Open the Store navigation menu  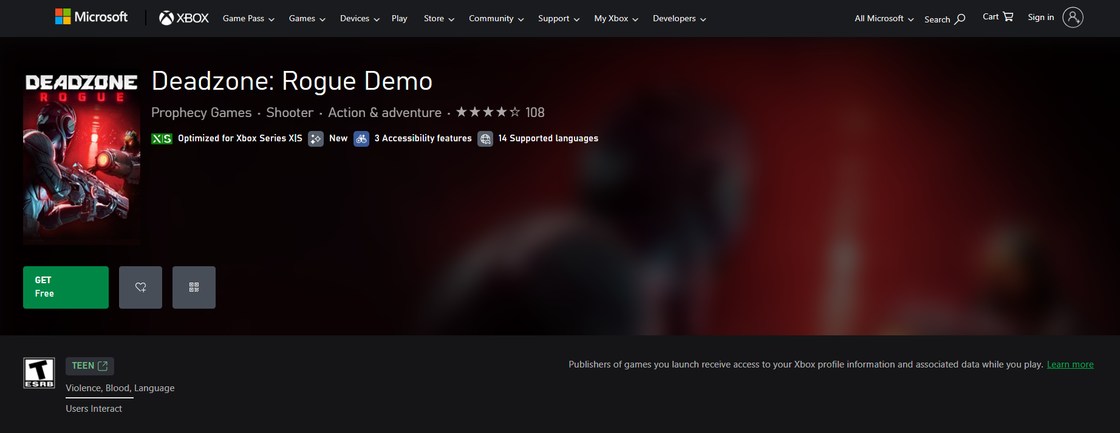[x=439, y=19]
